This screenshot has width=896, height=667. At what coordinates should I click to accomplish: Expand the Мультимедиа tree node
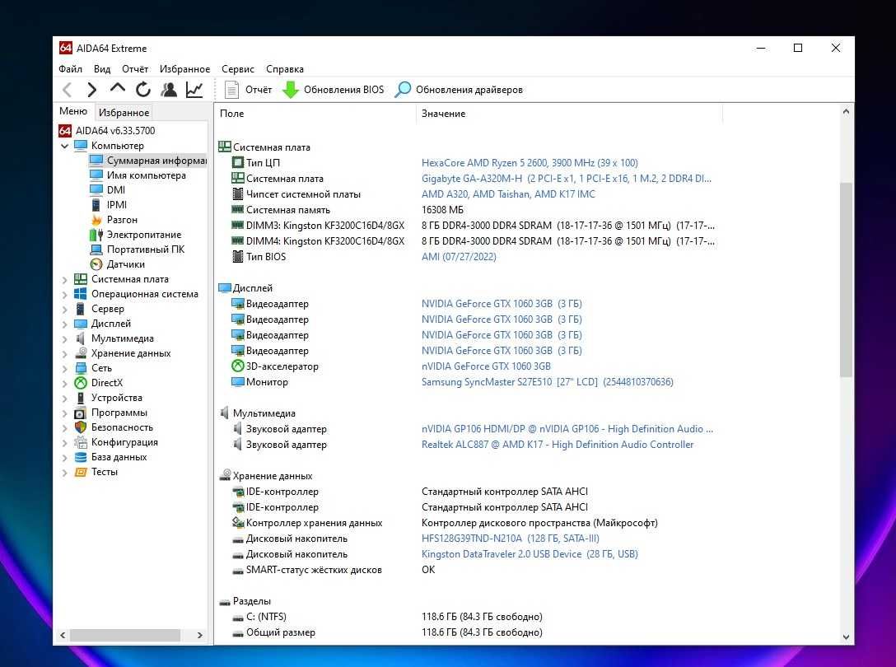64,339
